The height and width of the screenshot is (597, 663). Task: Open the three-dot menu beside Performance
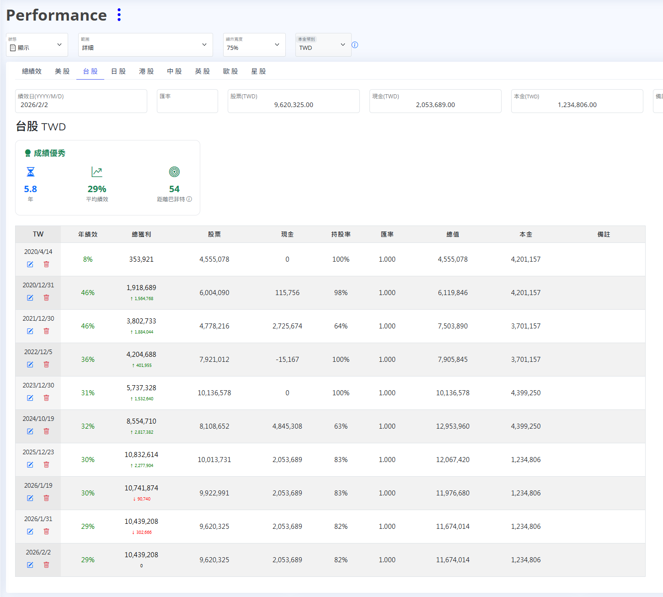pyautogui.click(x=119, y=15)
